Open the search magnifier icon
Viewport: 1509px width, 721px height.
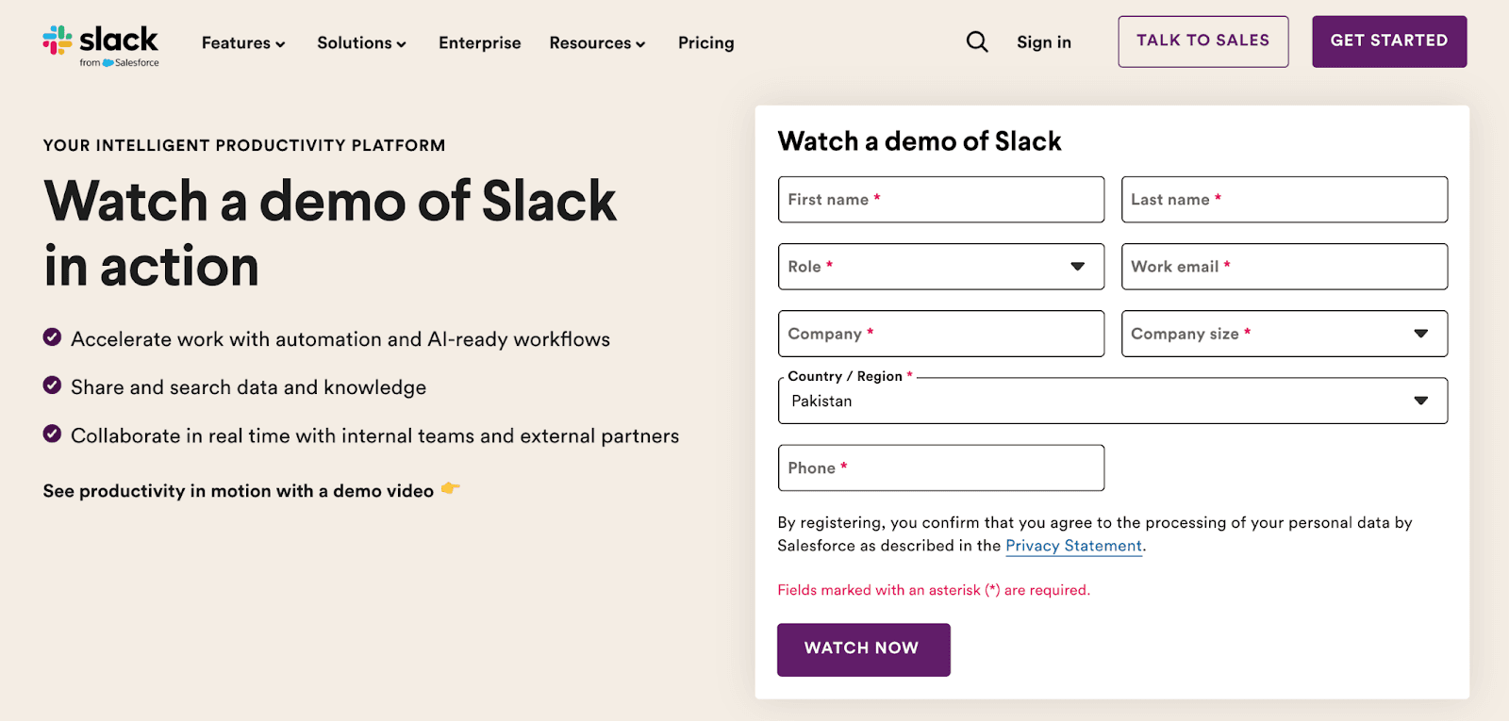[x=977, y=41]
